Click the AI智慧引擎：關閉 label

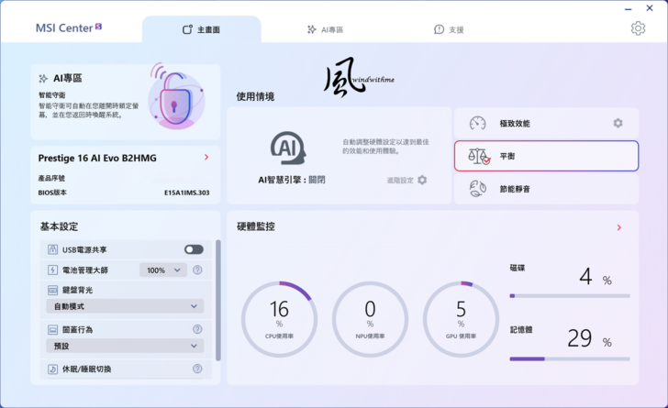(x=292, y=180)
